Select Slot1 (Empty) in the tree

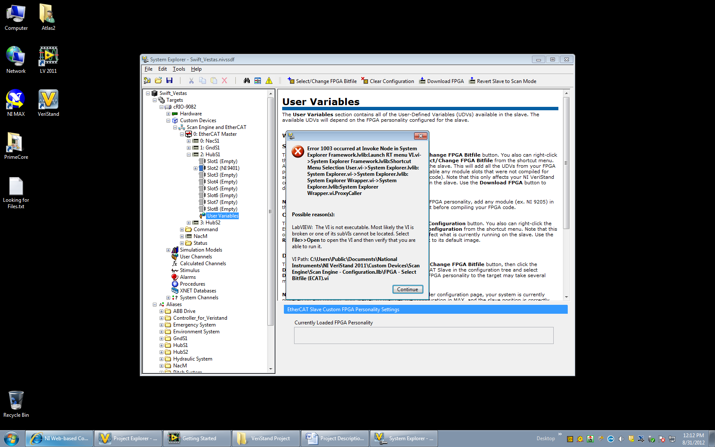click(222, 161)
